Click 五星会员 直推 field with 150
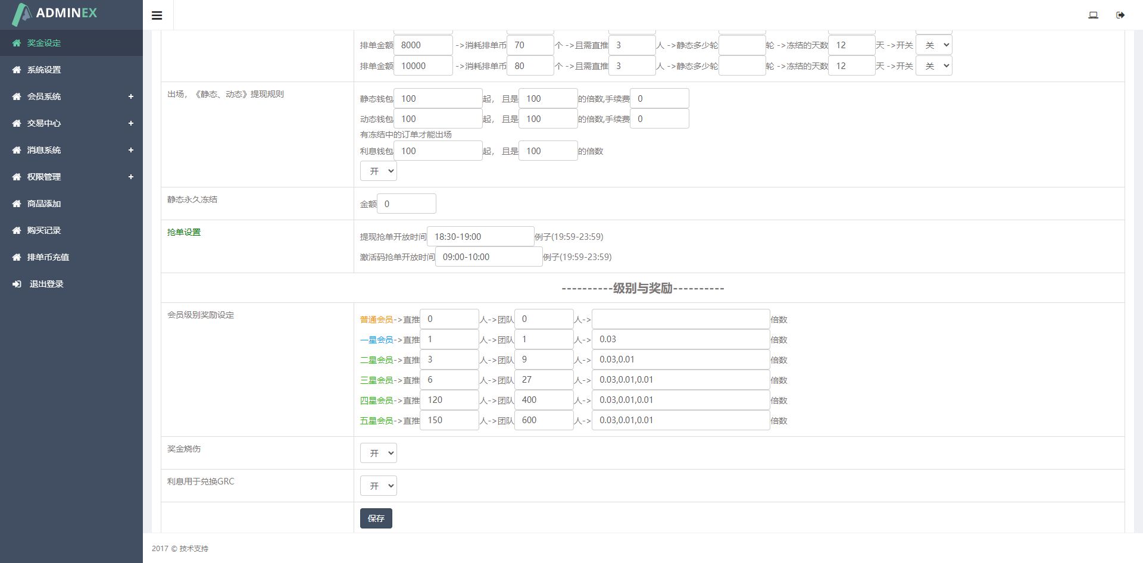The image size is (1143, 563). coord(449,420)
